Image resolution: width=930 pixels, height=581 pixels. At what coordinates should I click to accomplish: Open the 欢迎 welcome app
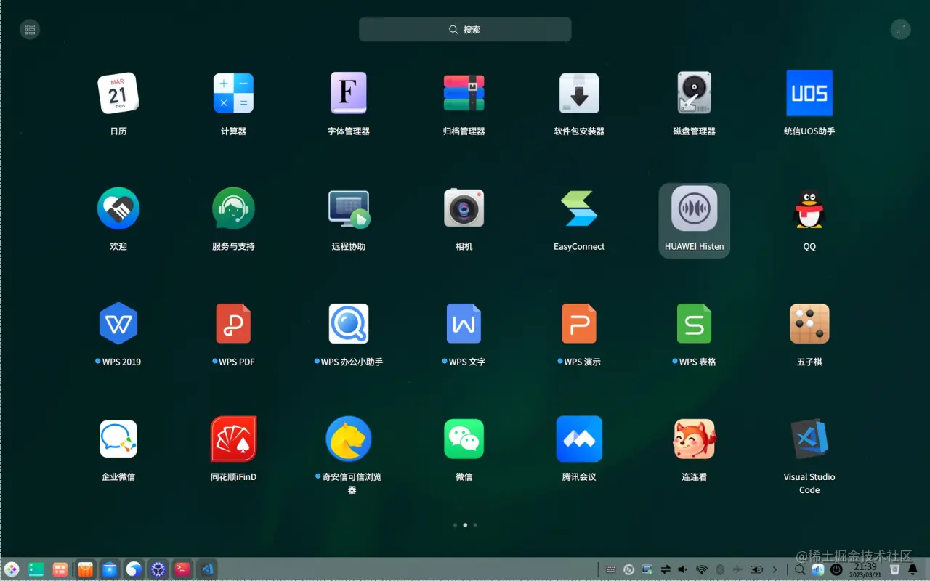coord(118,208)
